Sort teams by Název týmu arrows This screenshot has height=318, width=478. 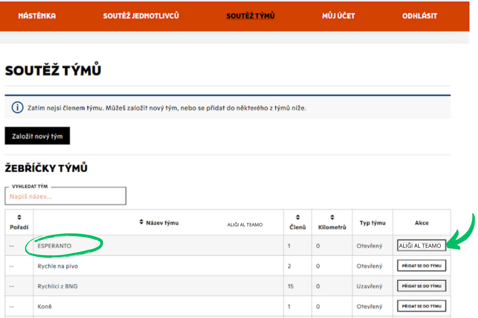tap(141, 222)
